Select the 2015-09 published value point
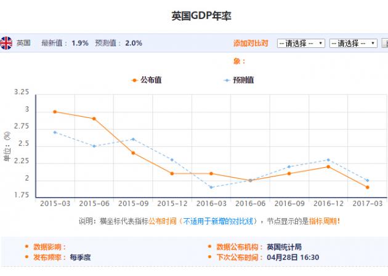388x276 pixels. point(133,153)
